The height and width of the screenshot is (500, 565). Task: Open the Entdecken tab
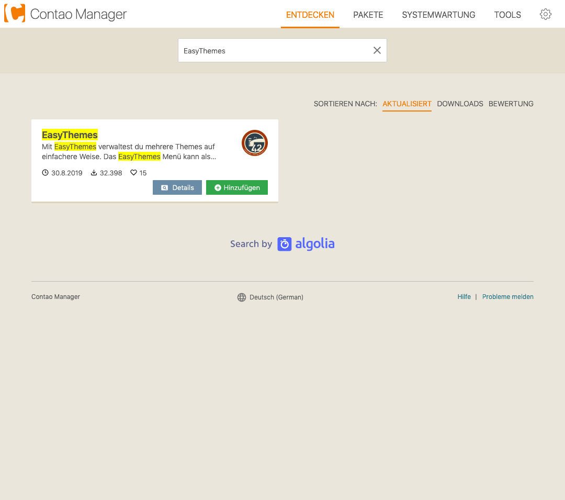pyautogui.click(x=310, y=15)
